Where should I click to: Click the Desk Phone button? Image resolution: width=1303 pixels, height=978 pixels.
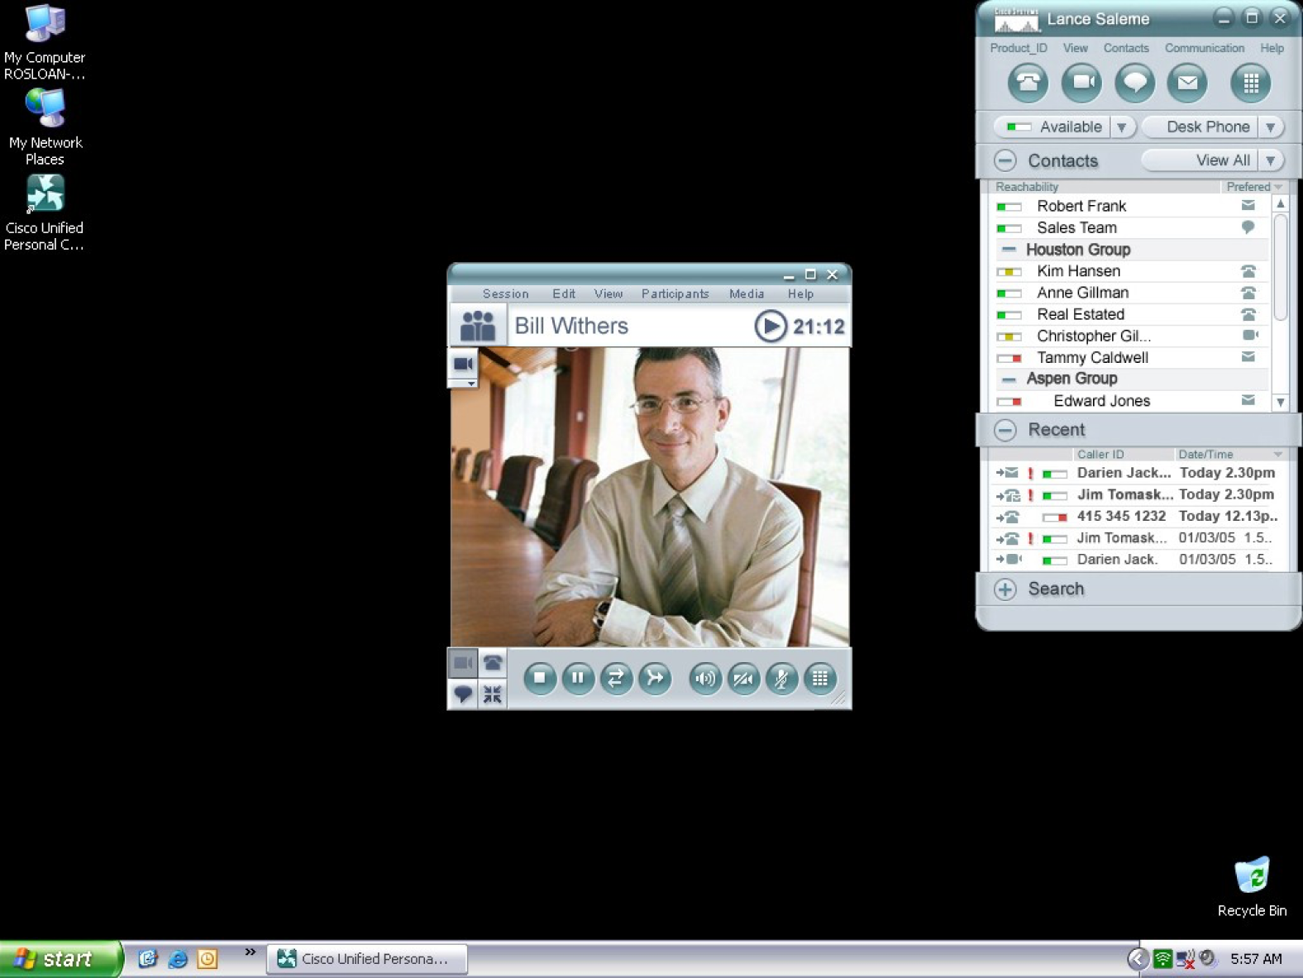pyautogui.click(x=1201, y=127)
